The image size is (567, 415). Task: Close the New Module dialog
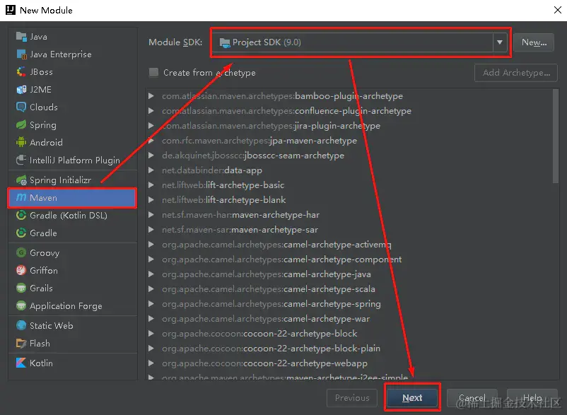558,10
